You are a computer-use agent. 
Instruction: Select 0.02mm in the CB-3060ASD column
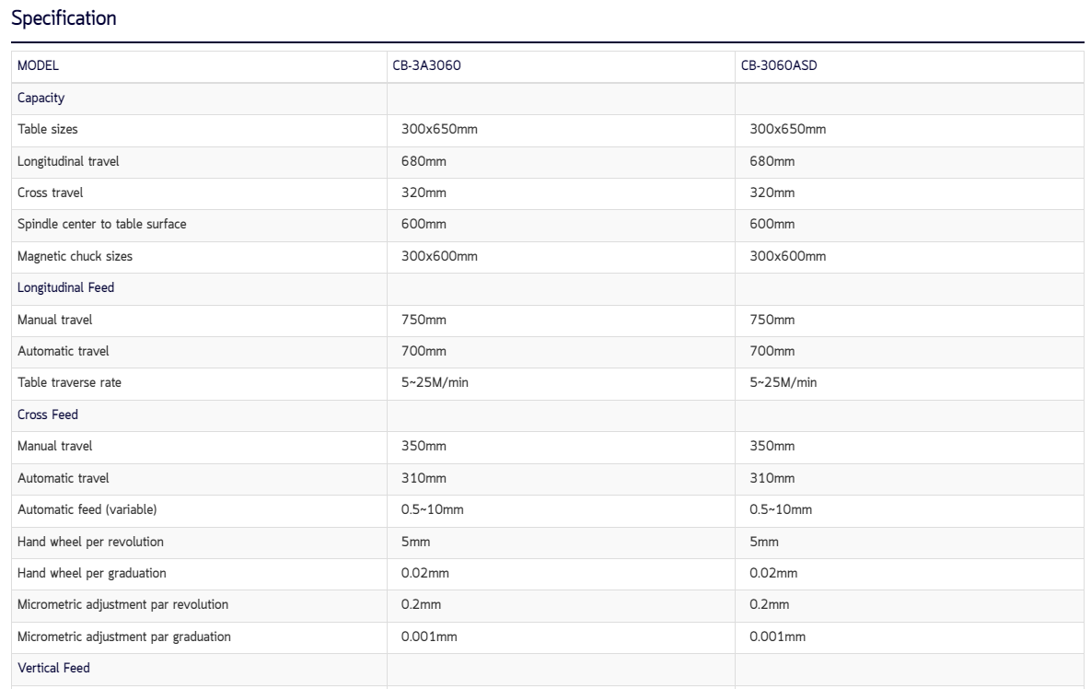773,573
